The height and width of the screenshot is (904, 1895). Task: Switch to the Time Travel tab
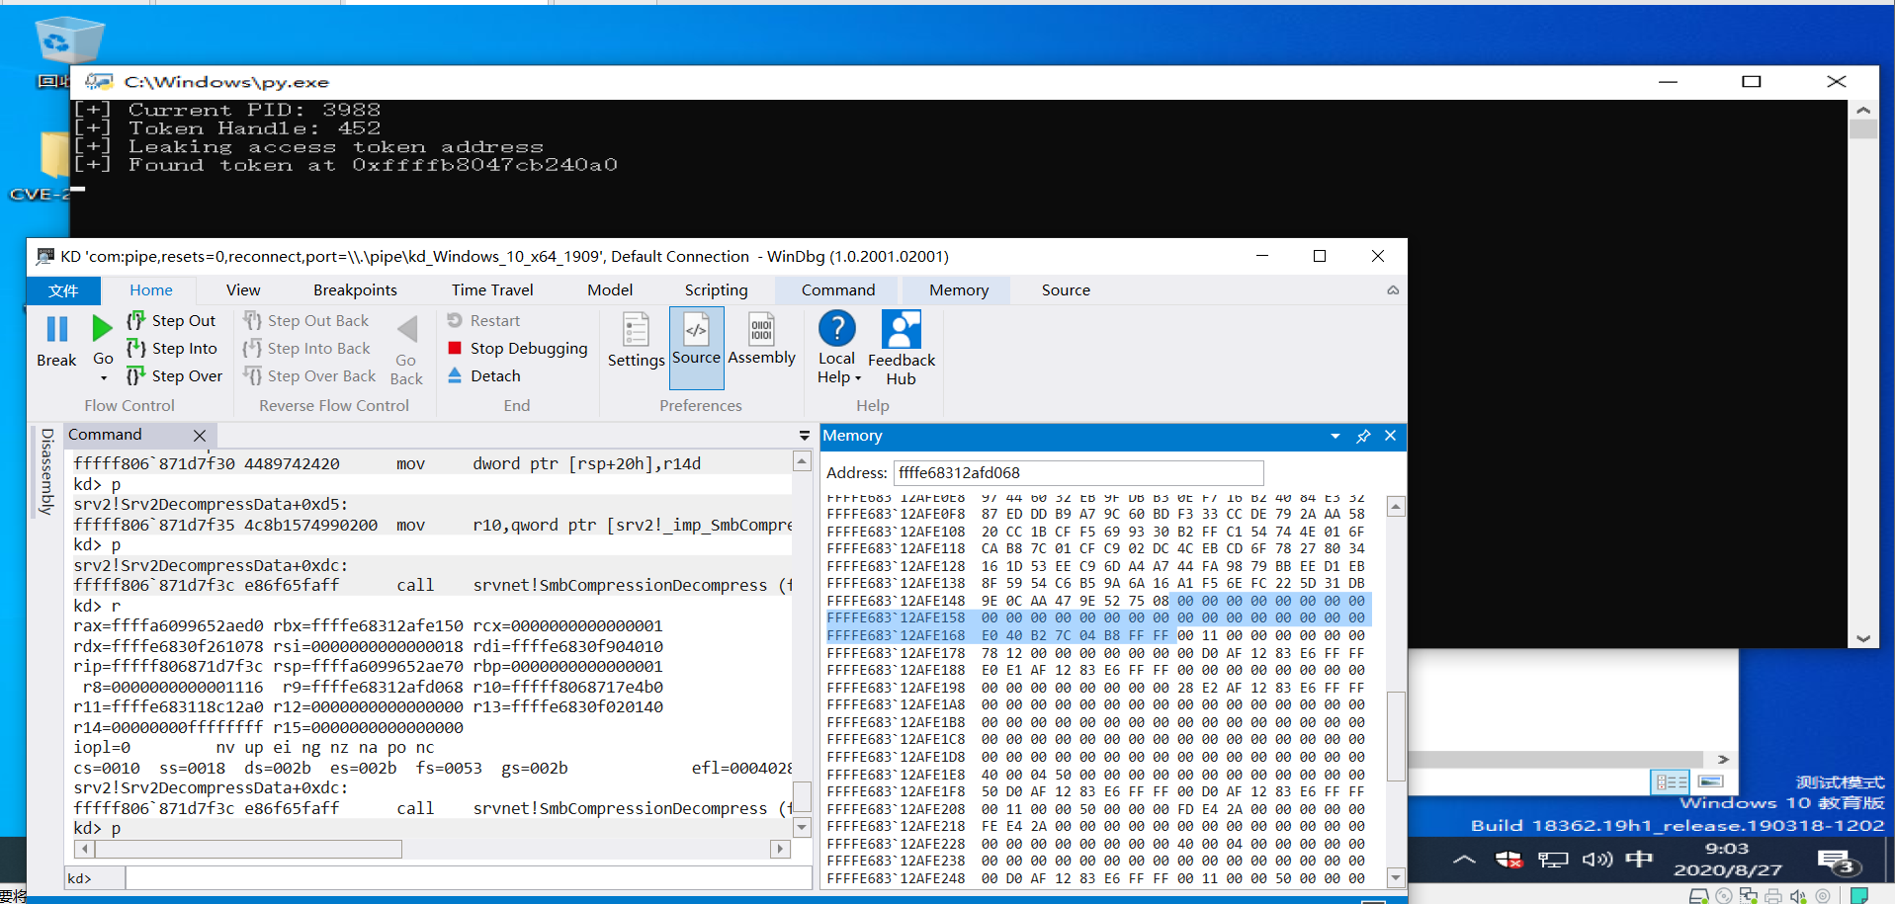pyautogui.click(x=492, y=290)
